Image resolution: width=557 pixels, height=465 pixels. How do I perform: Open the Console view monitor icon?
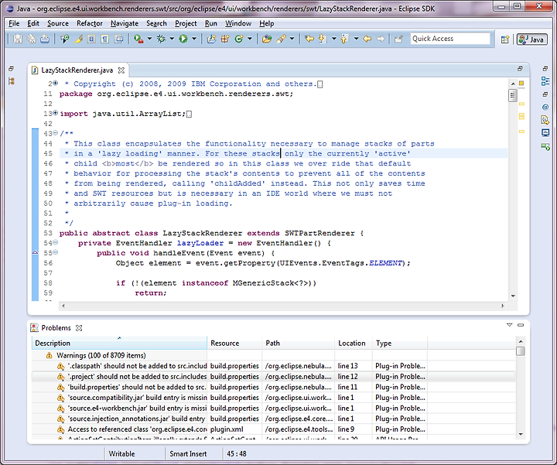point(545,133)
